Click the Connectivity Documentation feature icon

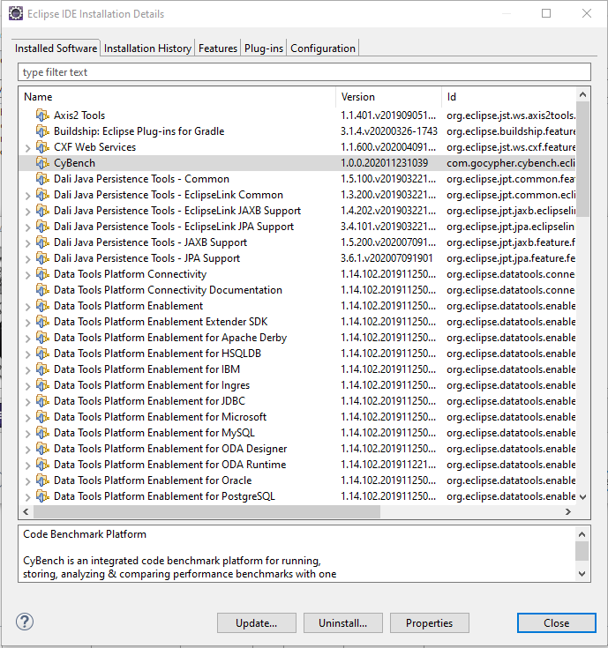42,290
